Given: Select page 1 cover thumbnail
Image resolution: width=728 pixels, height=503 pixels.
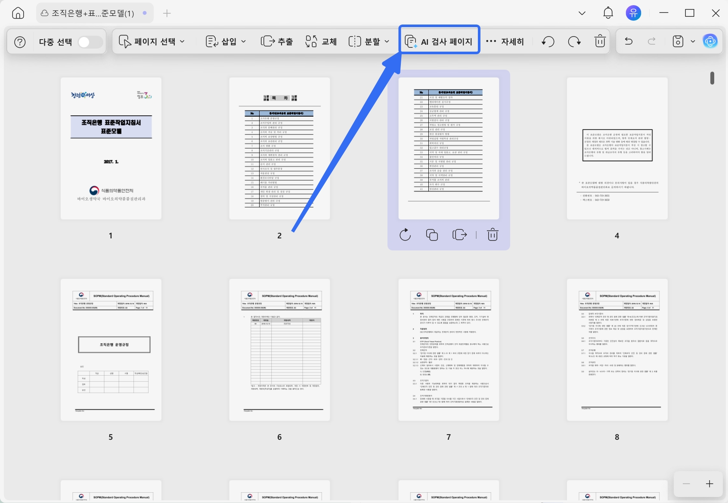Looking at the screenshot, I should coord(111,148).
